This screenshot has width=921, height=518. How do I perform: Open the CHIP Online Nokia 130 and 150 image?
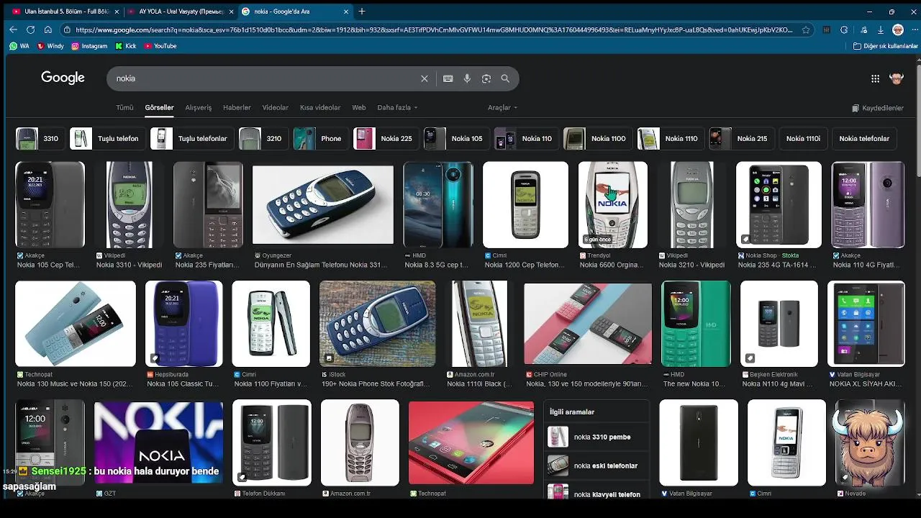588,324
